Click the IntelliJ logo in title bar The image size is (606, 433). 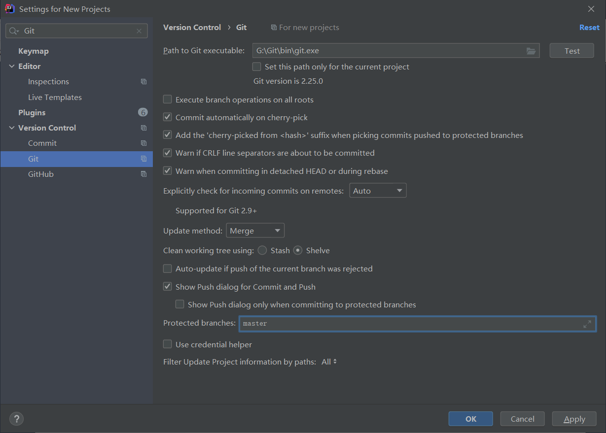[x=10, y=9]
